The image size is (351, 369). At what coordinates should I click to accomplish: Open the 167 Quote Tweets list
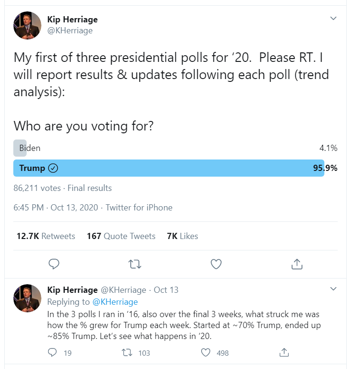121,236
